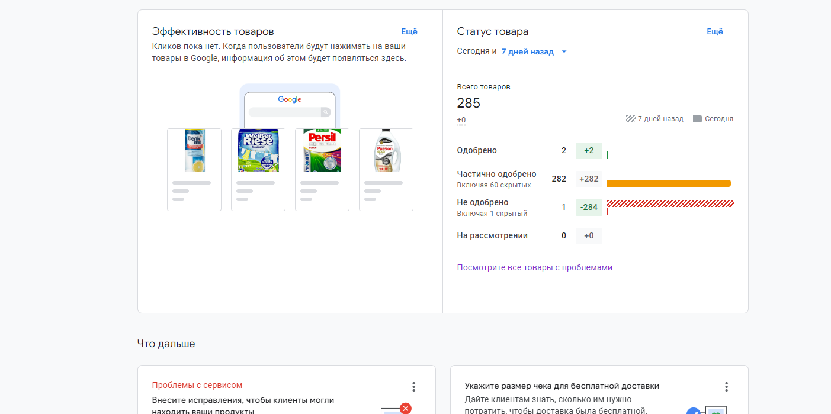The image size is (831, 414).
Task: Click the striped legend icon for 7 дней назад
Action: tap(630, 119)
